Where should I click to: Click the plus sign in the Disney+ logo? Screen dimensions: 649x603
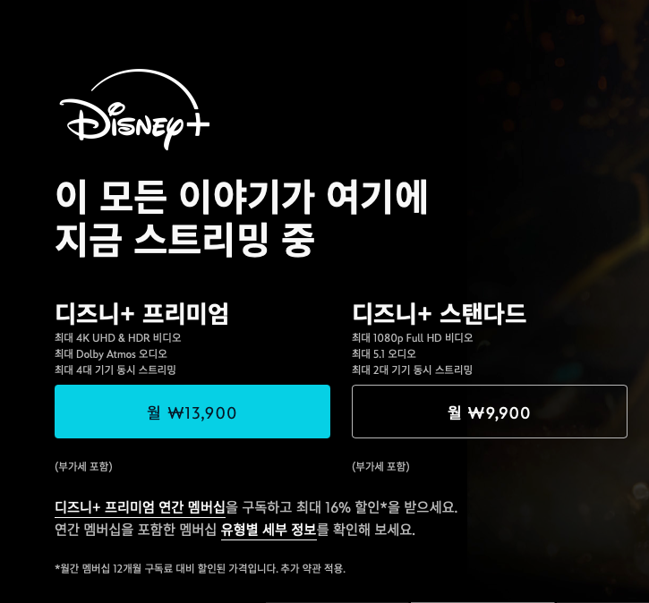click(196, 123)
